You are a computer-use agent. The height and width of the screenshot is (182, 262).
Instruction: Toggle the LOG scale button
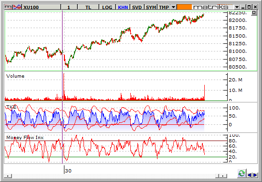point(107,7)
